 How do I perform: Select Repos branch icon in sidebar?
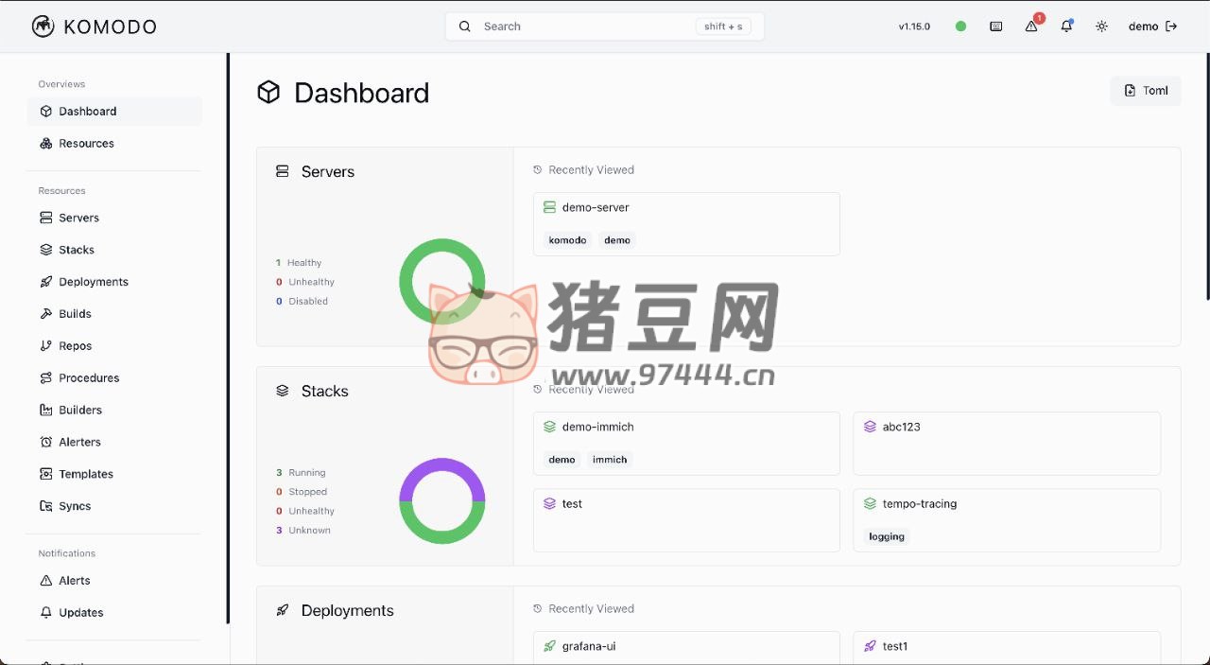[46, 346]
